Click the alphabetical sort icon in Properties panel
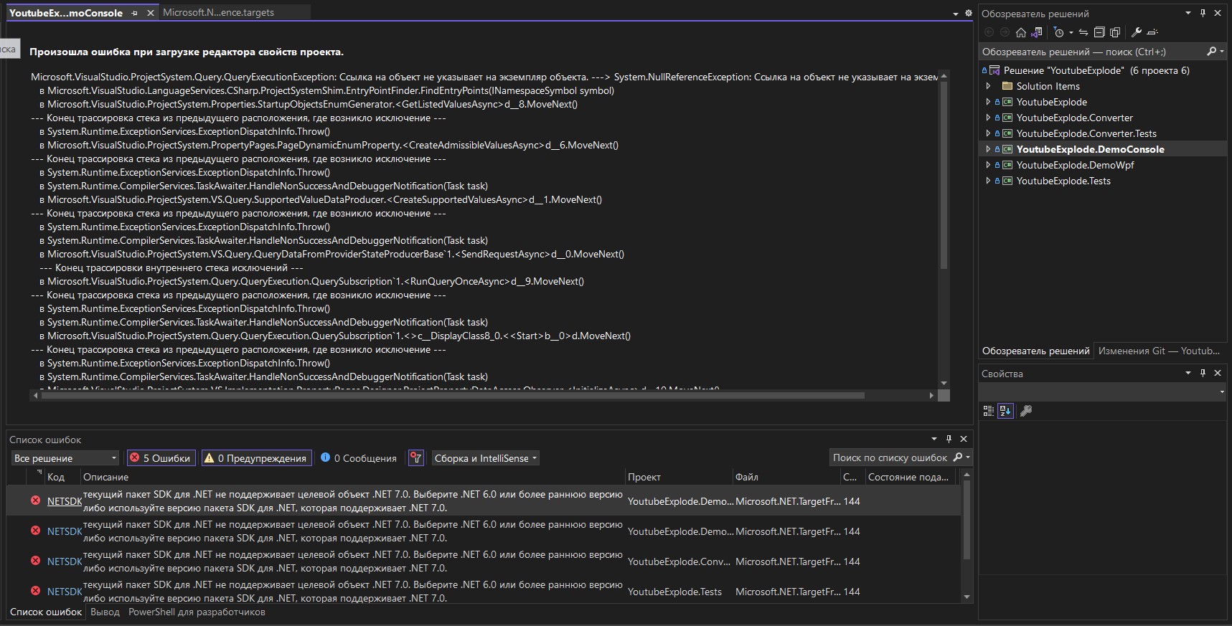 tap(1005, 411)
